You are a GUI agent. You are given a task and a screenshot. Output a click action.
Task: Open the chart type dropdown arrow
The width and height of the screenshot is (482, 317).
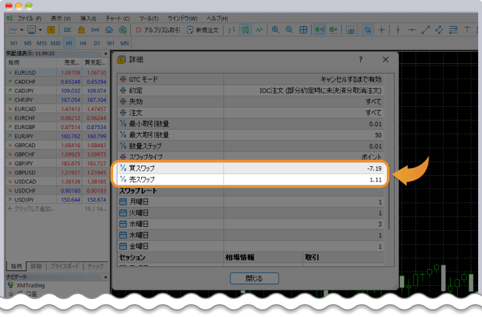(22, 30)
